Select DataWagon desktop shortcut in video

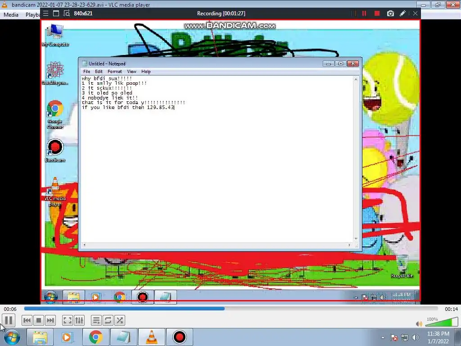[x=55, y=73]
